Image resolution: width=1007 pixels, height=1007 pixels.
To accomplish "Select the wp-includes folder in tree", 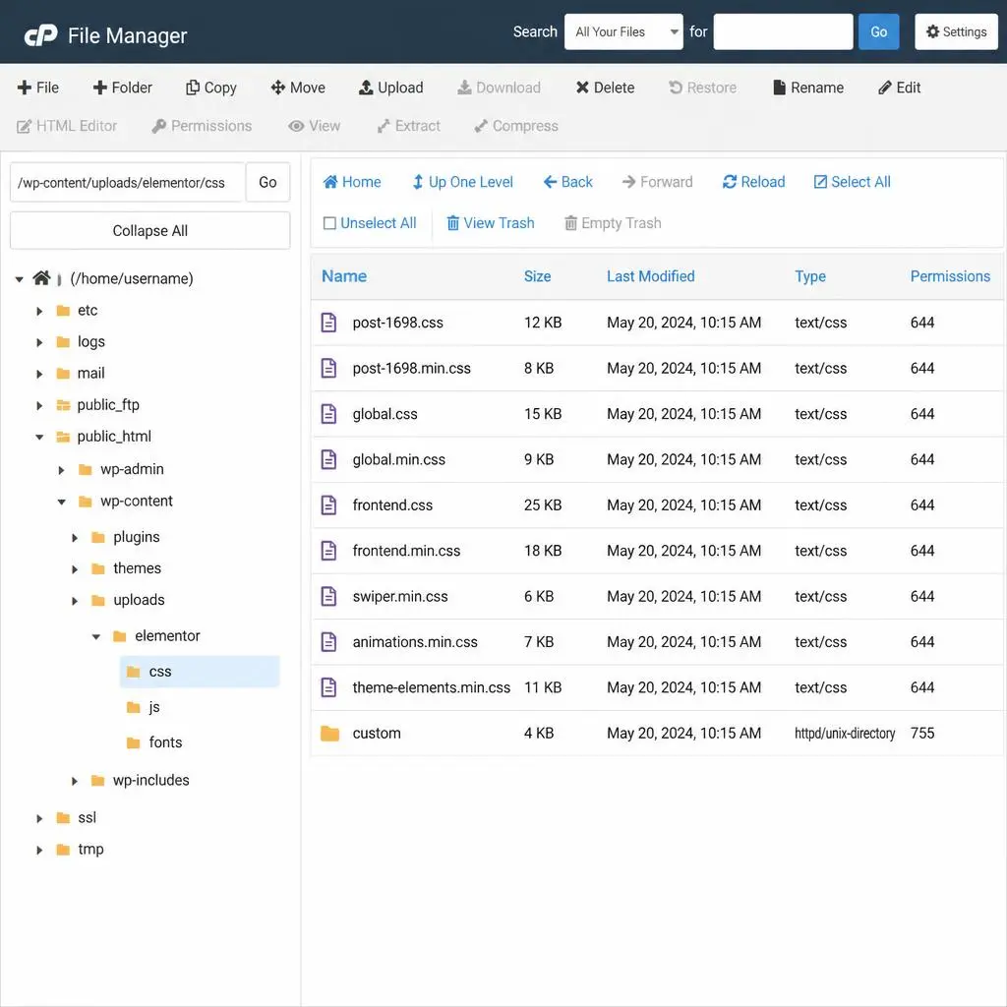I will 141,780.
